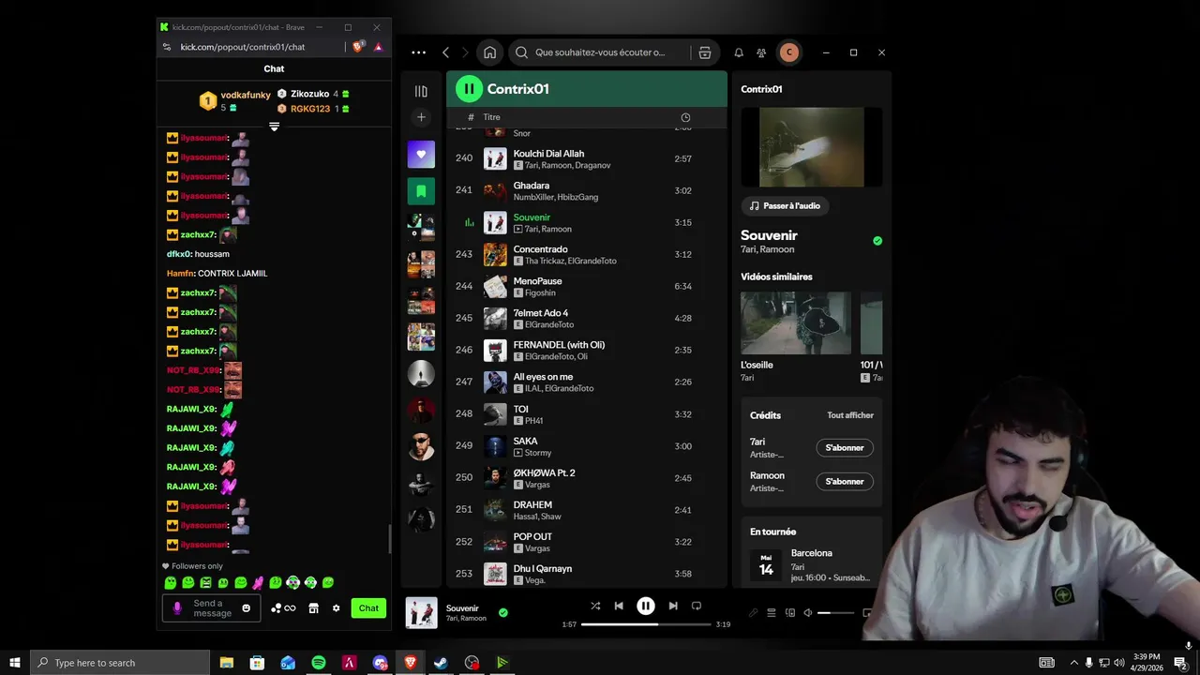
Task: Open vodkafunky on the gift leaderboard
Action: pos(246,95)
